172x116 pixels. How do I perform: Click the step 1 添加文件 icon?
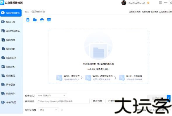[x=59, y=78]
